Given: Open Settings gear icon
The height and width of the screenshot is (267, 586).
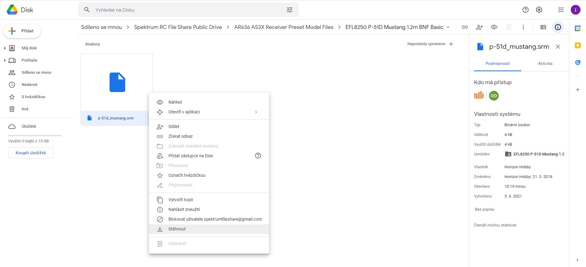Looking at the screenshot, I should tap(539, 10).
